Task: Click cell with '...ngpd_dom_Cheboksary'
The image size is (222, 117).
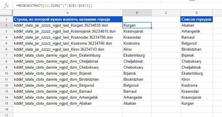Action: 68,68
